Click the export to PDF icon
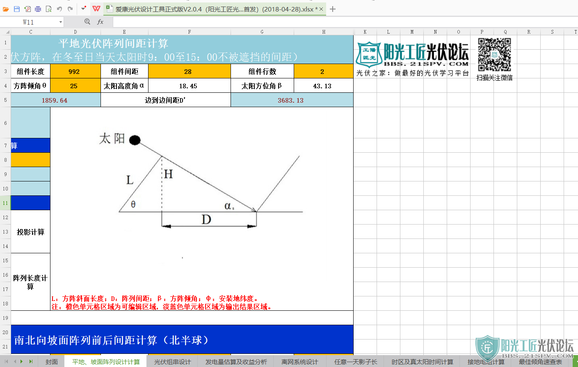The width and height of the screenshot is (578, 367). tap(27, 9)
